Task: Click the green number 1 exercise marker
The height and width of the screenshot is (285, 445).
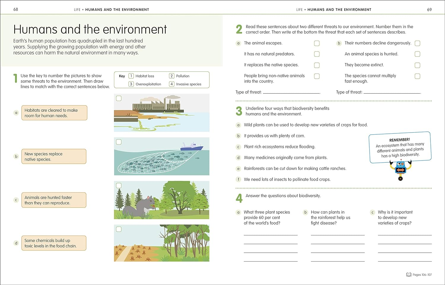Action: click(15, 78)
